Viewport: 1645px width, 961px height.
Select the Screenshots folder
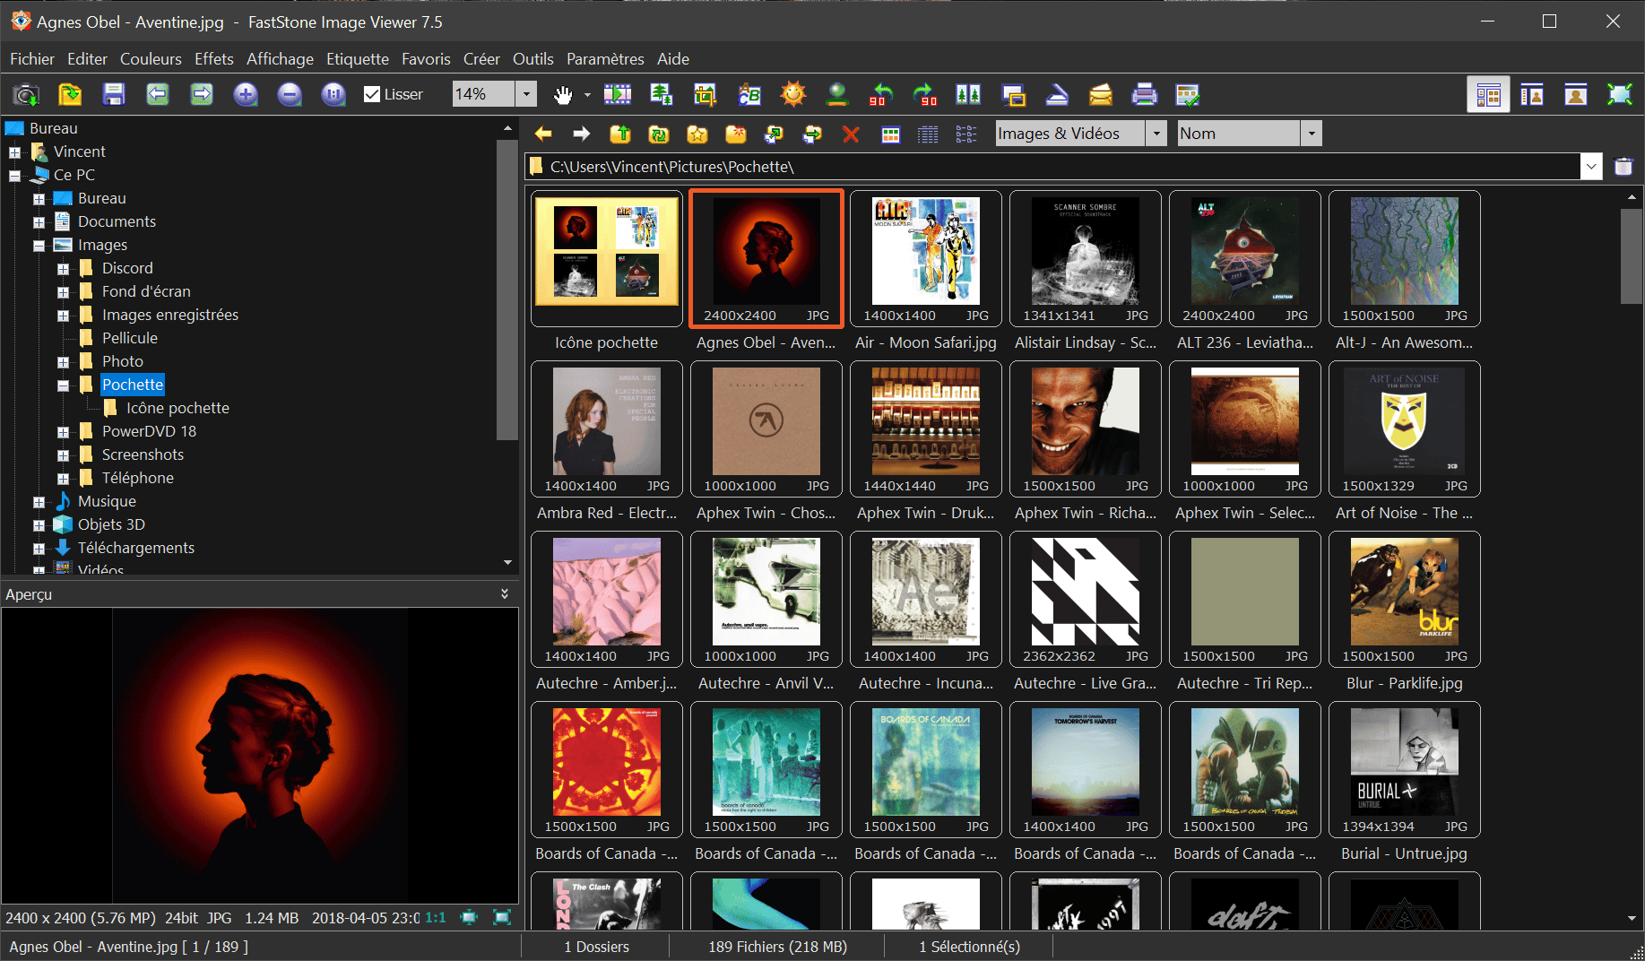[143, 455]
